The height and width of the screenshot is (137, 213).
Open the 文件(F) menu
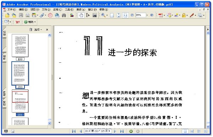pyautogui.click(x=12, y=10)
